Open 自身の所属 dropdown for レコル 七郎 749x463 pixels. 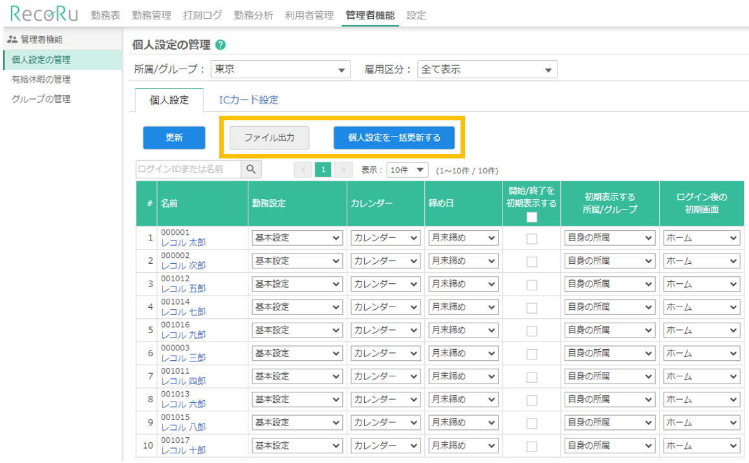coord(609,307)
